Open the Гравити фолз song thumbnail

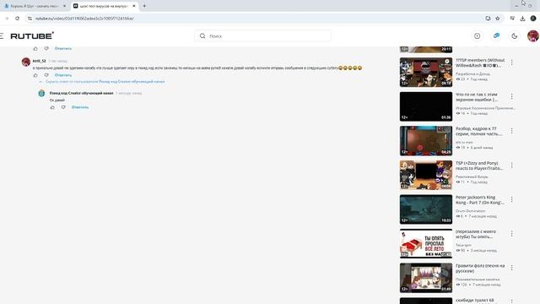pyautogui.click(x=426, y=278)
